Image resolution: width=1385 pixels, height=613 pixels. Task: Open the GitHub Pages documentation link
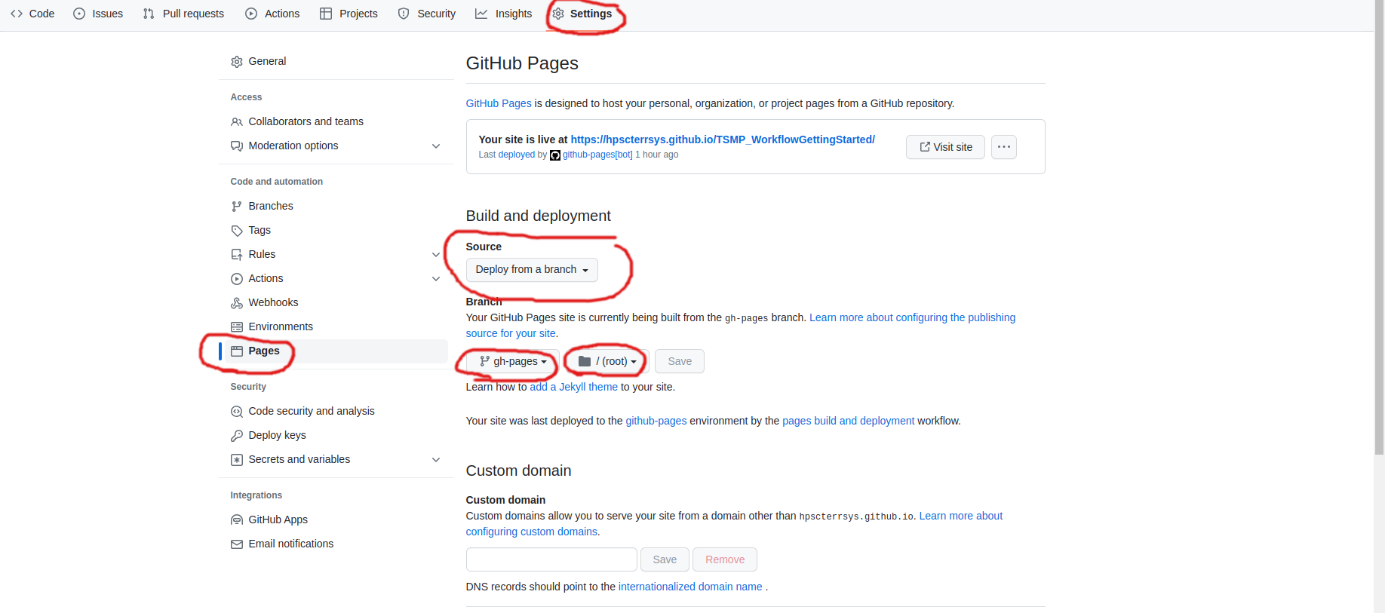pos(499,103)
